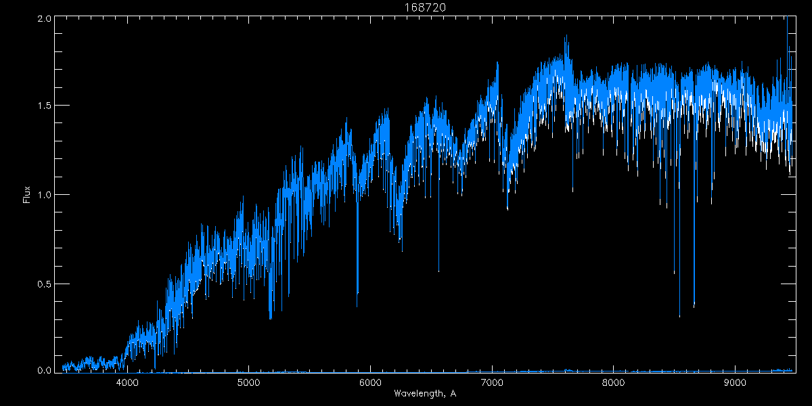The image size is (812, 406).
Task: Click the 1.0 y-axis tick label
Action: pyautogui.click(x=45, y=195)
